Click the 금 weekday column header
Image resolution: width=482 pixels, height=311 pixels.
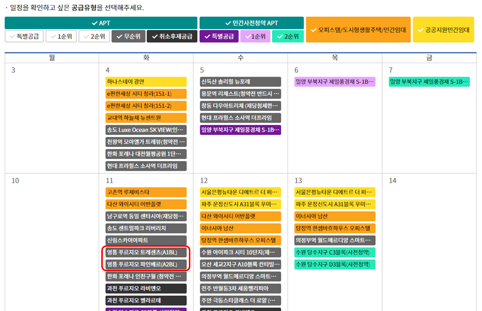429,58
